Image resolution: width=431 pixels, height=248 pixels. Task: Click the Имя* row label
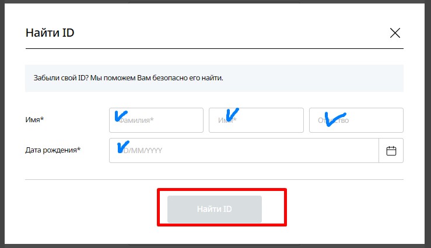(34, 120)
